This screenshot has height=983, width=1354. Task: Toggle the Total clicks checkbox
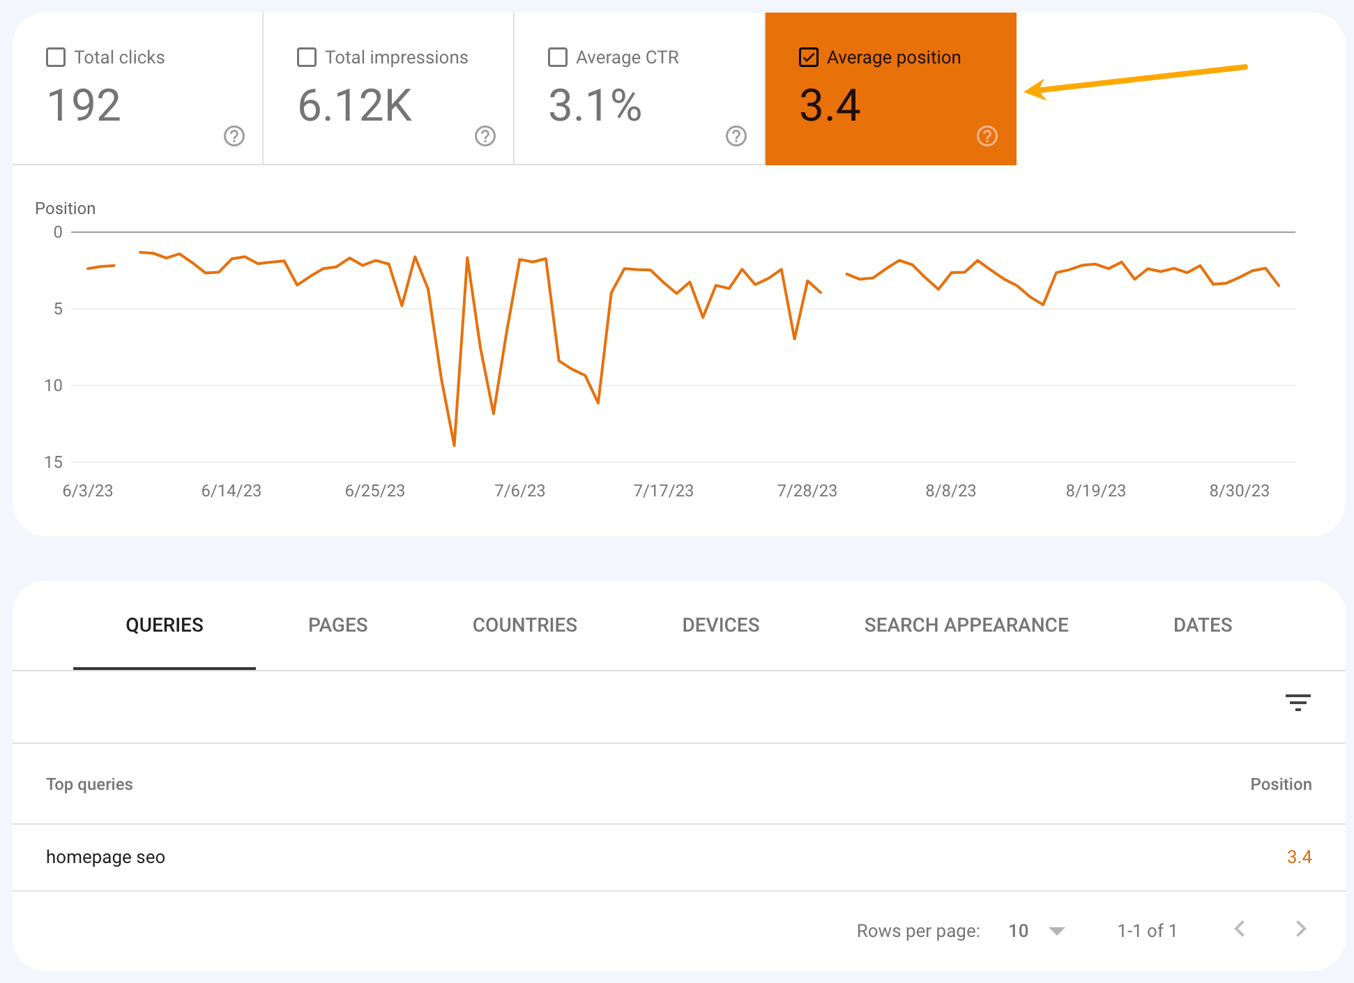[x=56, y=56]
